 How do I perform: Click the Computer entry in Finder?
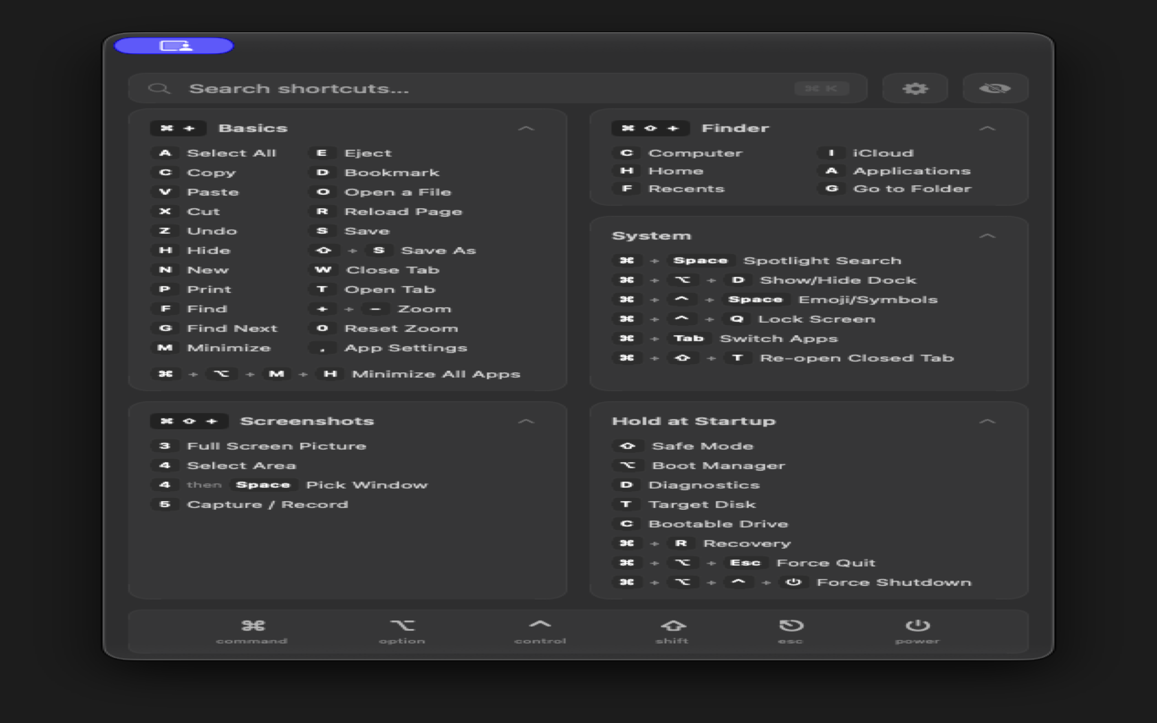click(678, 153)
